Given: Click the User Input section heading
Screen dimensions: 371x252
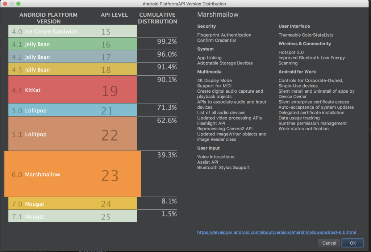Looking at the screenshot, I should click(x=208, y=148).
